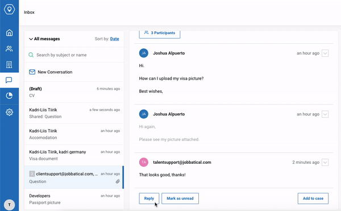Select the Inbox chat sidebar icon
Screen dimensions: 341x211
(9, 80)
